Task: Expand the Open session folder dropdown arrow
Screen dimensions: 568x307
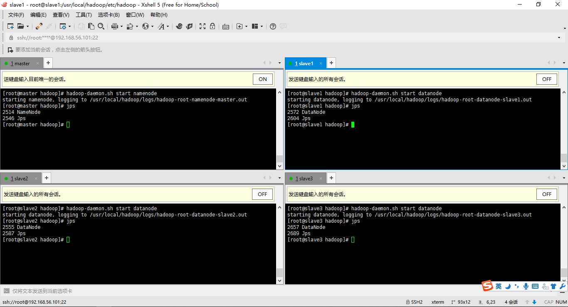Action: point(27,26)
